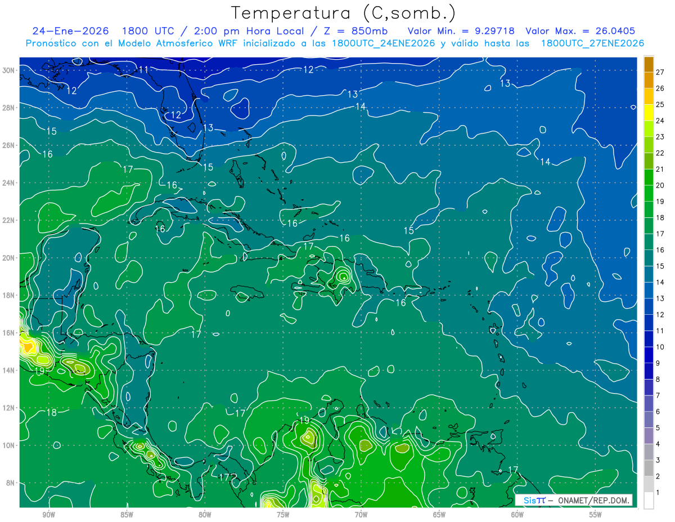
Task: Click the yellow swatch between 24 and 25
Action: pos(649,113)
